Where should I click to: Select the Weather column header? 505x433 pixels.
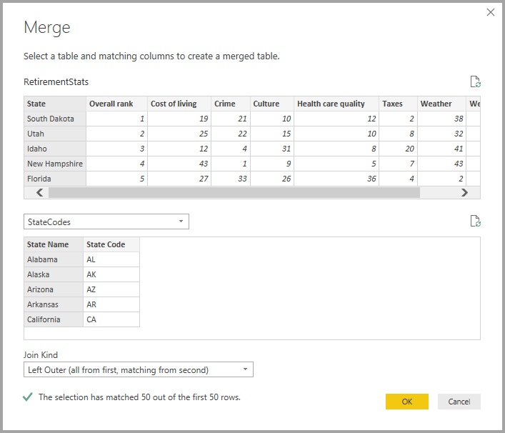pyautogui.click(x=441, y=104)
